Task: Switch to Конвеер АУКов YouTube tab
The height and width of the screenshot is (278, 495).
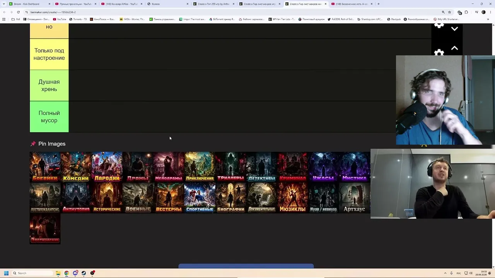Action: (121, 4)
